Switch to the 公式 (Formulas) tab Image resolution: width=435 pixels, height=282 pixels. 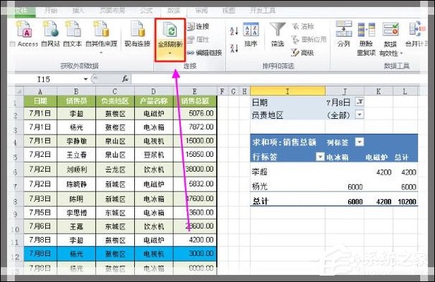click(146, 11)
